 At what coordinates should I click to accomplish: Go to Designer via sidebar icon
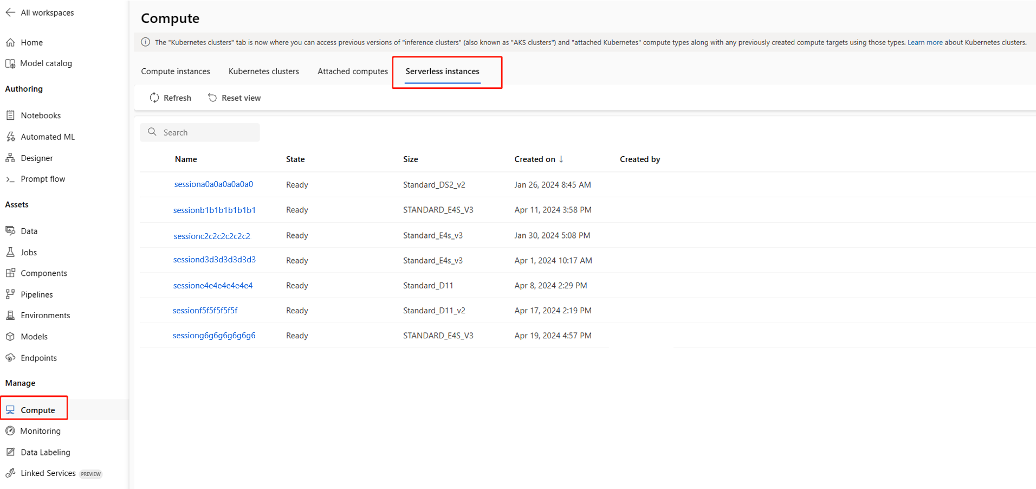click(x=10, y=158)
